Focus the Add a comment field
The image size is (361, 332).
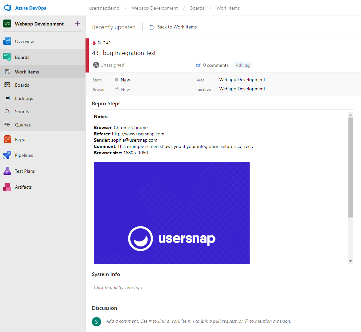tap(228, 324)
